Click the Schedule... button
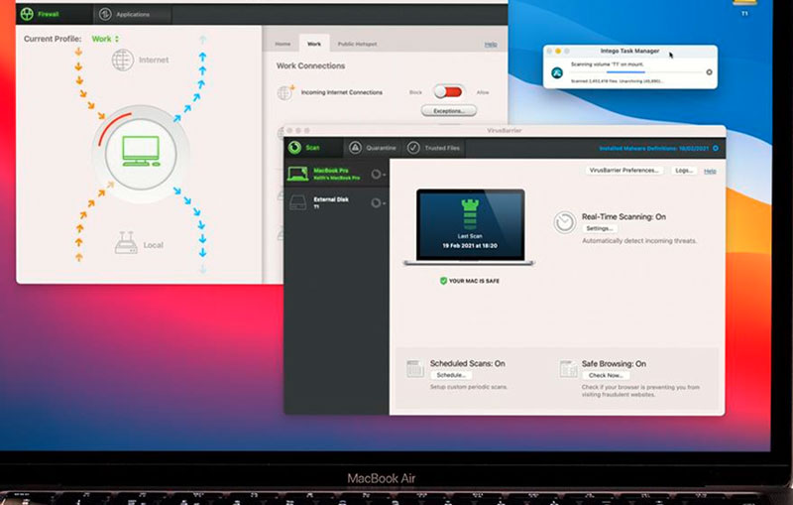 [451, 375]
